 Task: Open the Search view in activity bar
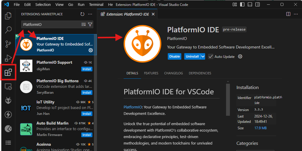(8, 30)
